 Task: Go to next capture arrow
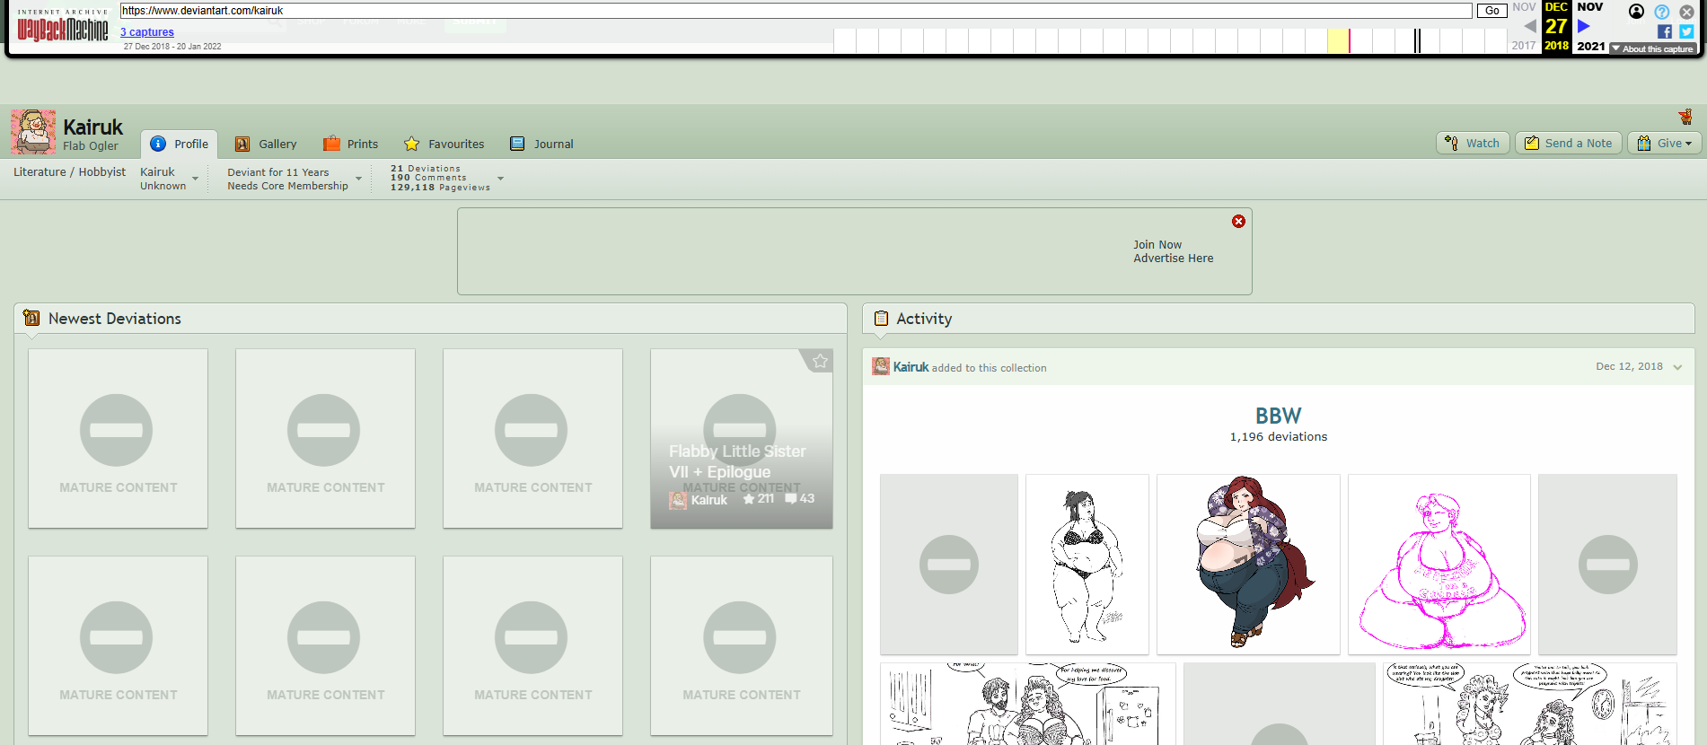click(1584, 26)
